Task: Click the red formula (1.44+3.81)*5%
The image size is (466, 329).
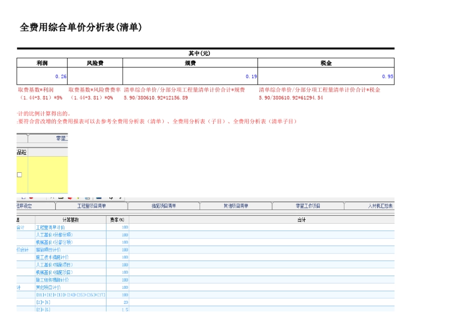Action: [40, 97]
